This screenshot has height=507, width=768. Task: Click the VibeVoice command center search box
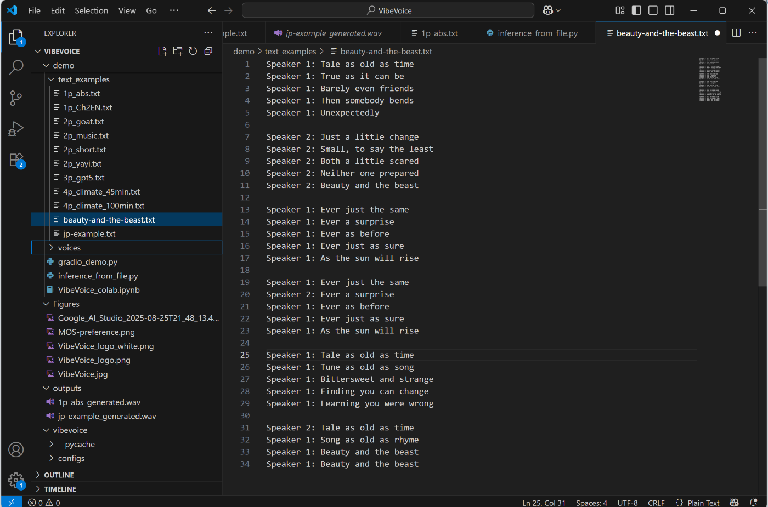click(x=388, y=10)
